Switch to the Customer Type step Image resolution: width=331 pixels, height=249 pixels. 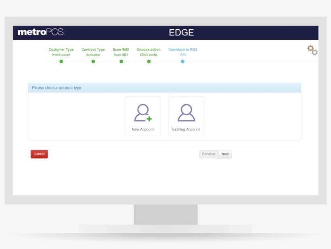click(x=61, y=49)
